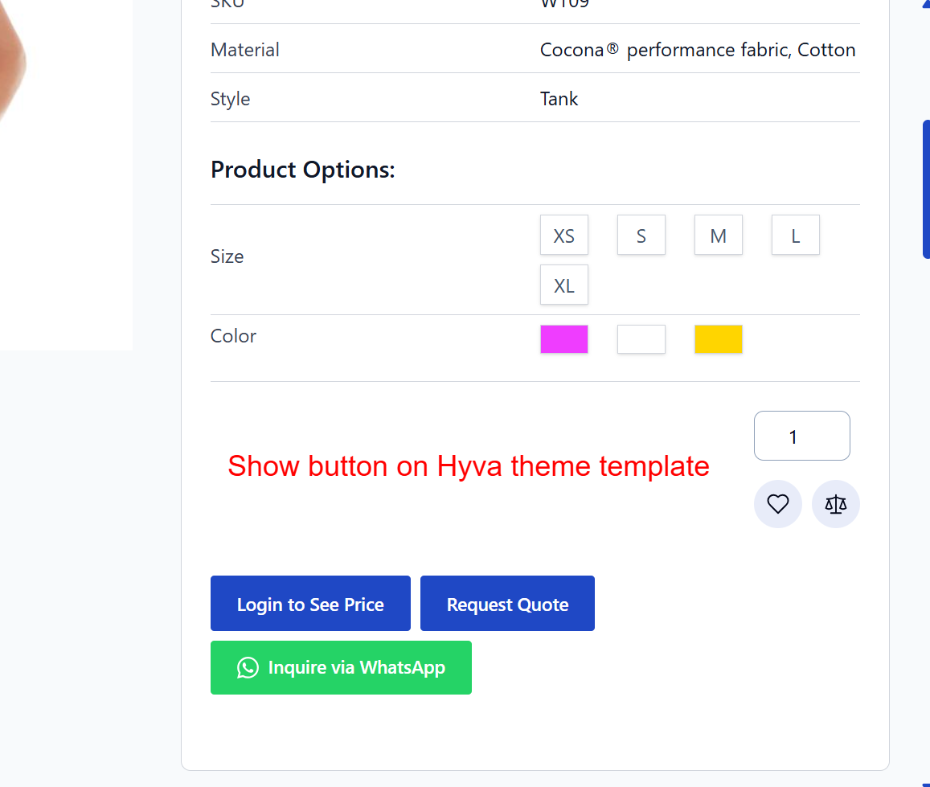Screen dimensions: 930x787
Task: Click the compare scales icon
Action: (835, 504)
